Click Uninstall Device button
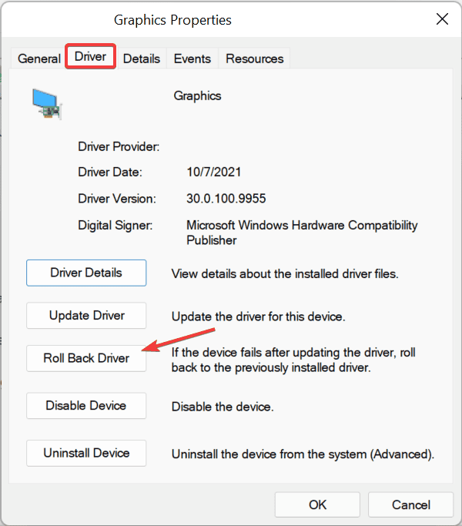Image resolution: width=462 pixels, height=526 pixels. pyautogui.click(x=86, y=453)
